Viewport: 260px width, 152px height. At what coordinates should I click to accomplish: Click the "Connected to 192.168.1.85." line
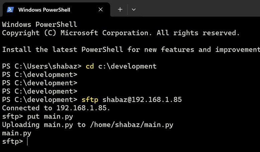[x=56, y=108]
